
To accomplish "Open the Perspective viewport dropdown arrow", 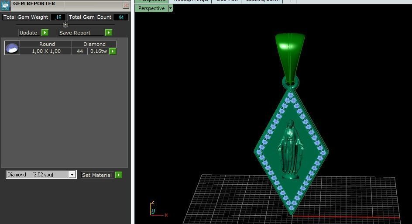I will 170,8.
